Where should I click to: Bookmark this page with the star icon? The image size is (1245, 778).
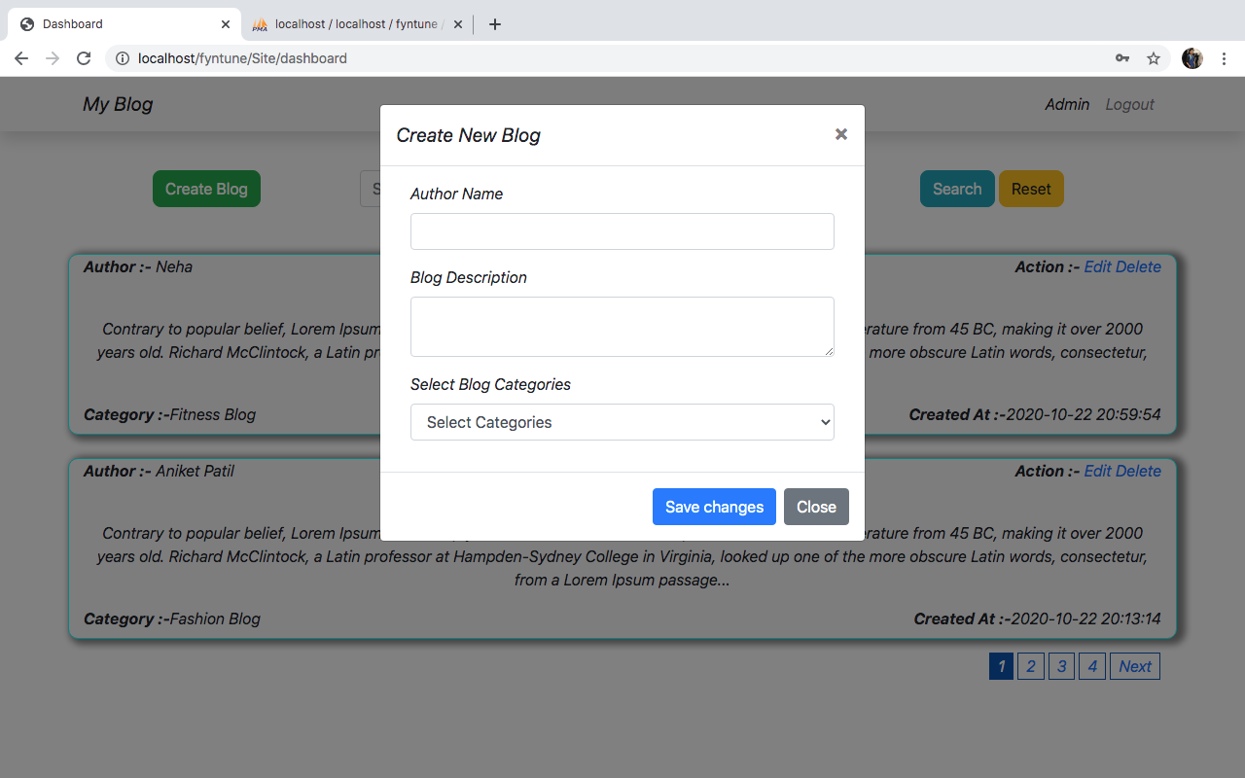click(1154, 58)
